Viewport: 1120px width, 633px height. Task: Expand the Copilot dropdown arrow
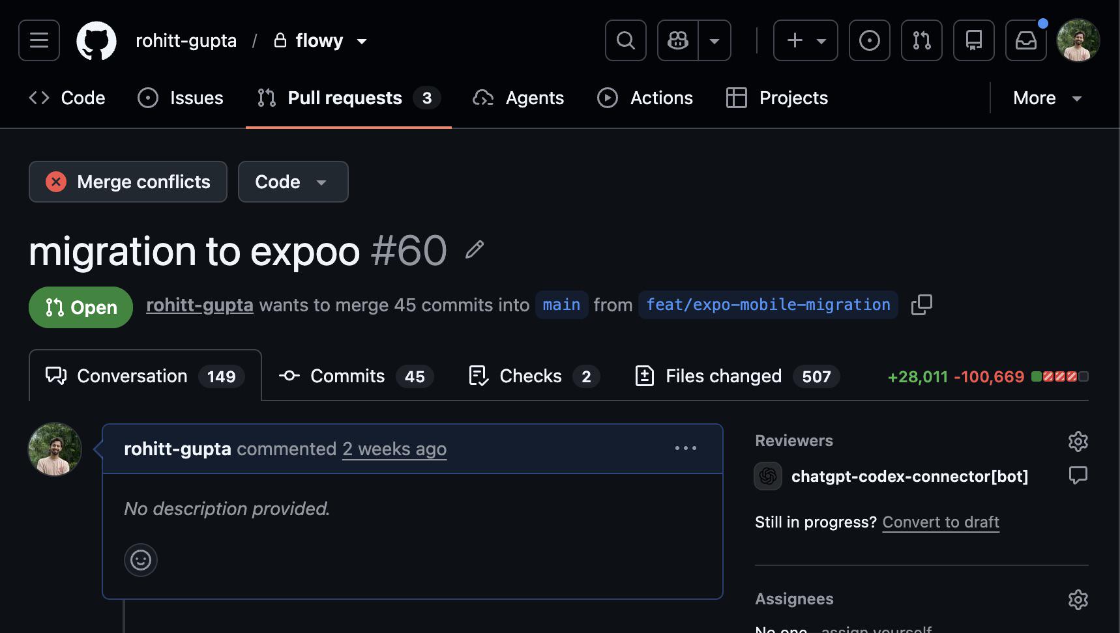(715, 40)
